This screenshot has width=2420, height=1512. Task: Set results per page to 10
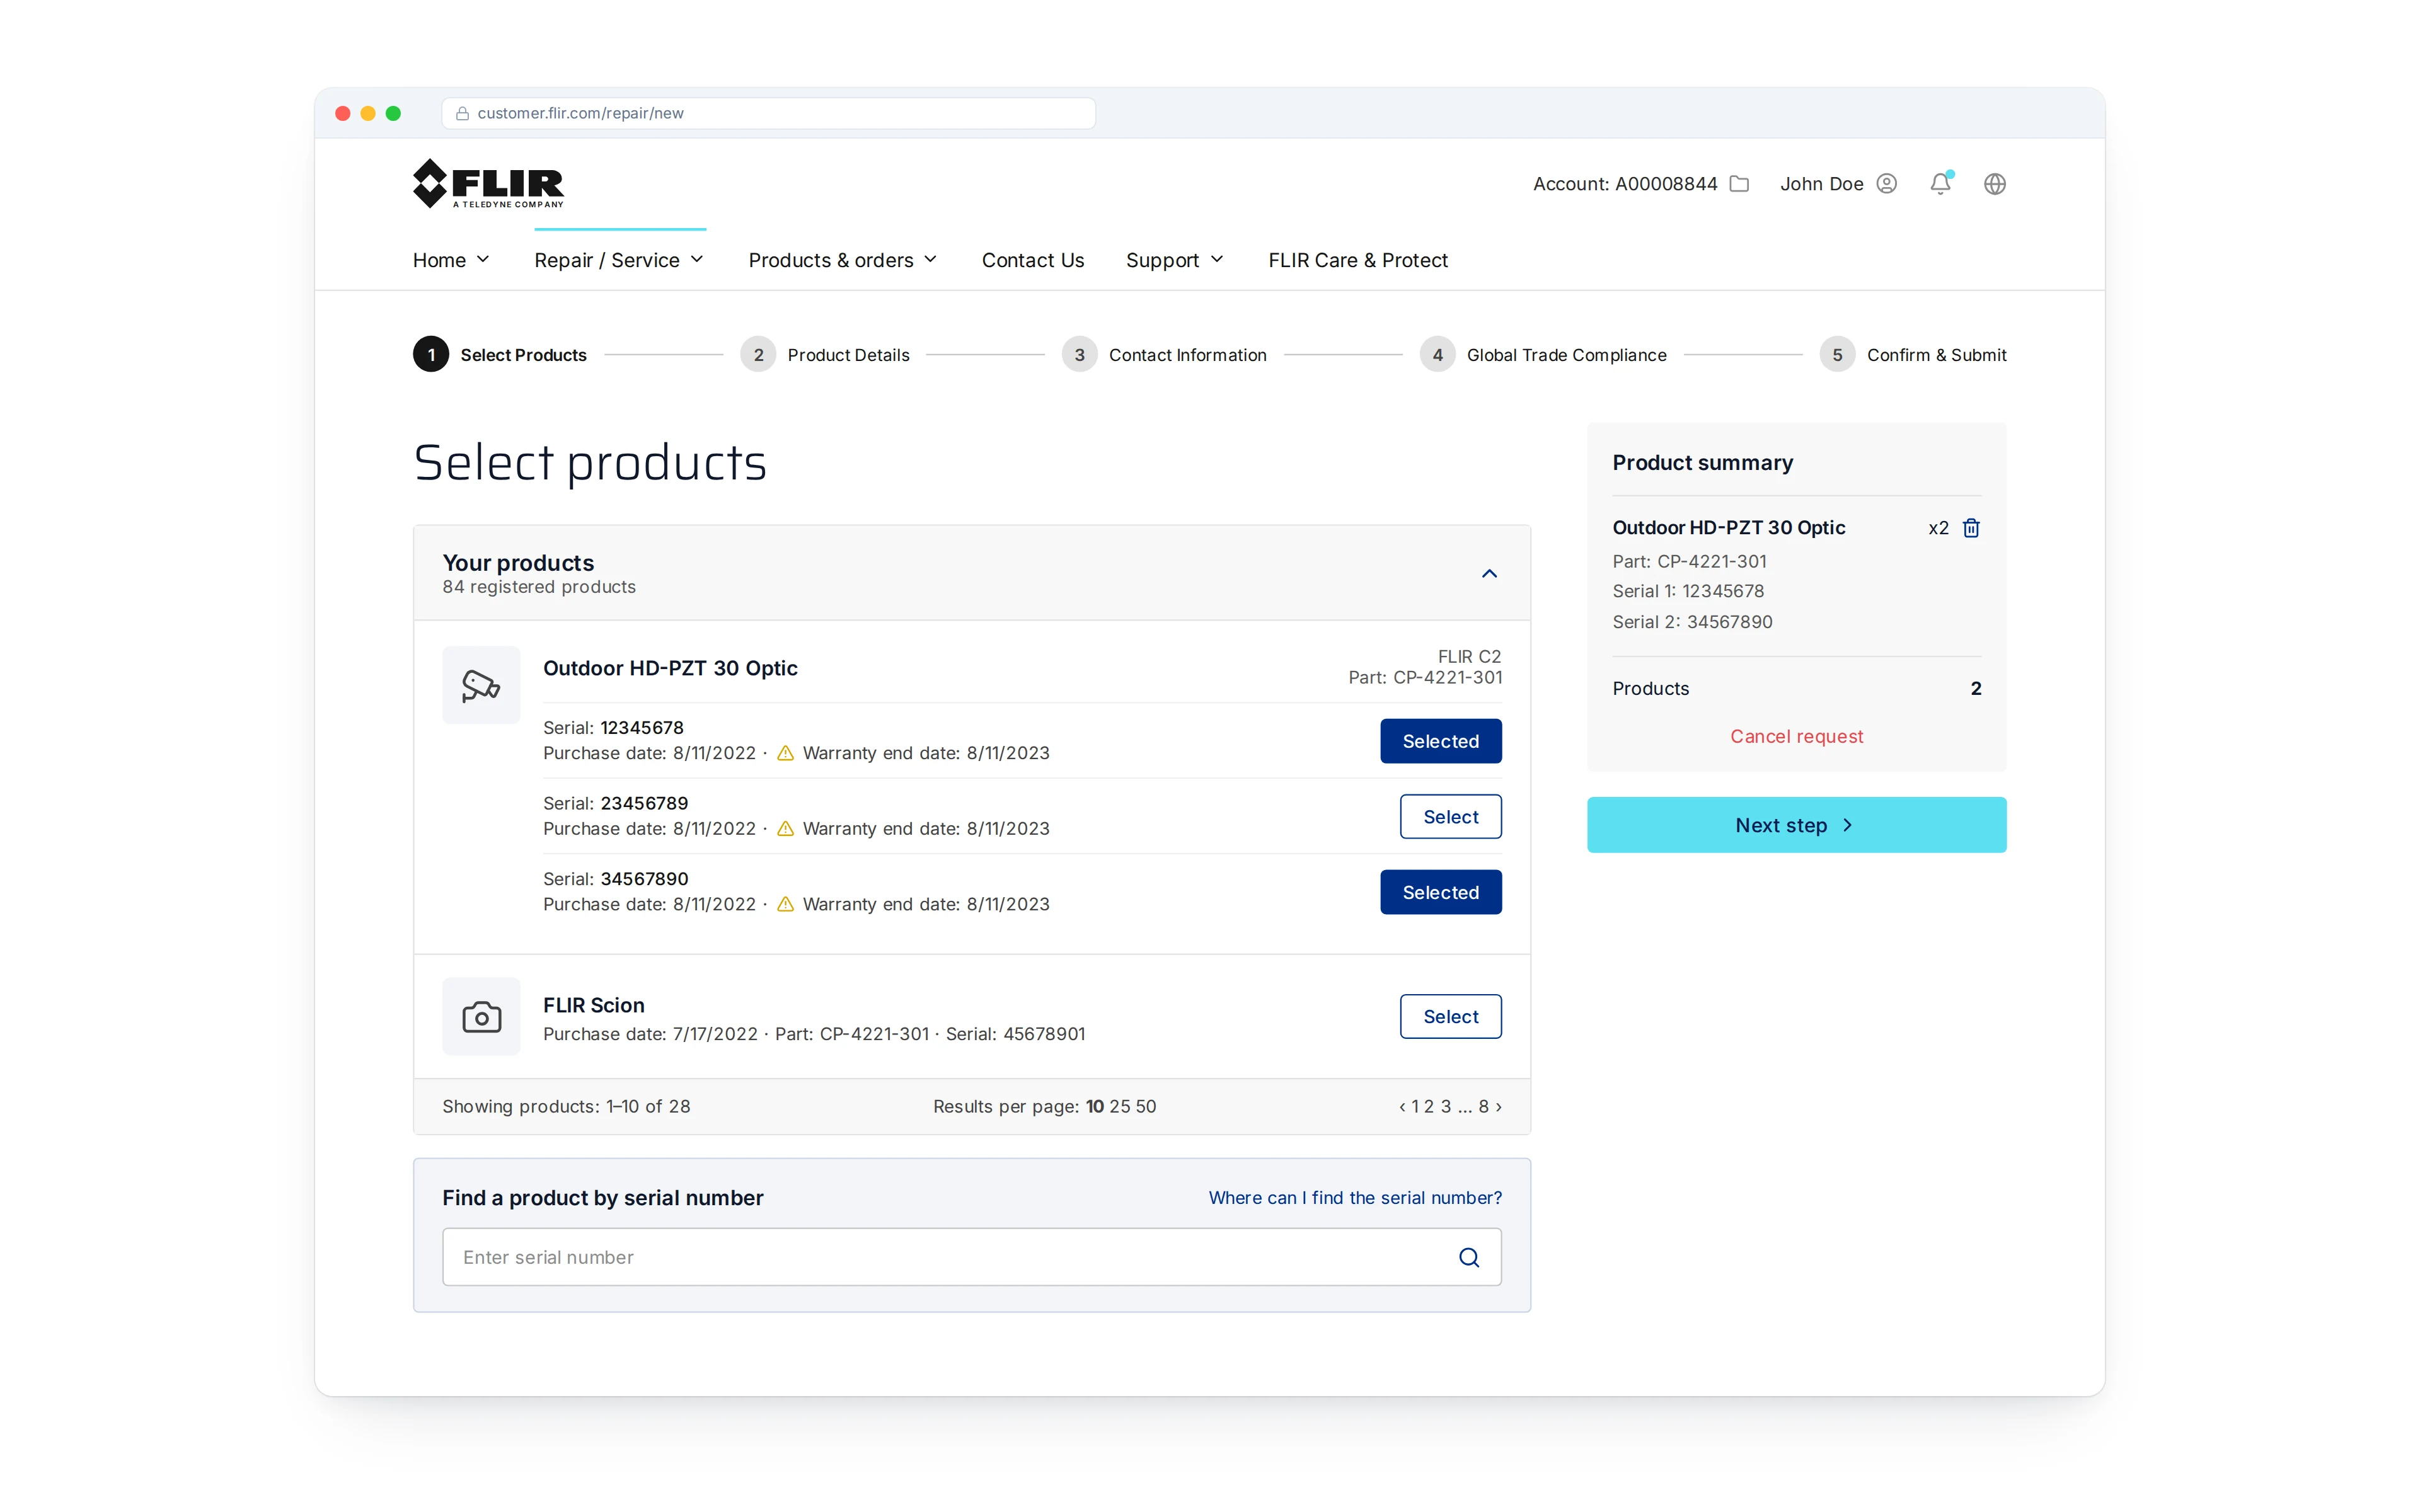click(1095, 1106)
